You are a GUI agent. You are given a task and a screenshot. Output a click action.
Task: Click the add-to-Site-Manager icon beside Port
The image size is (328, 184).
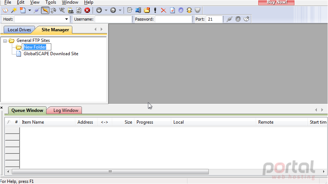click(246, 19)
